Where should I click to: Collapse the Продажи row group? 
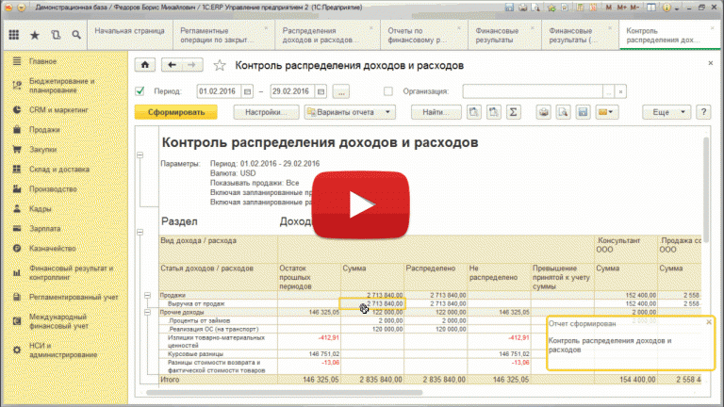tap(147, 295)
